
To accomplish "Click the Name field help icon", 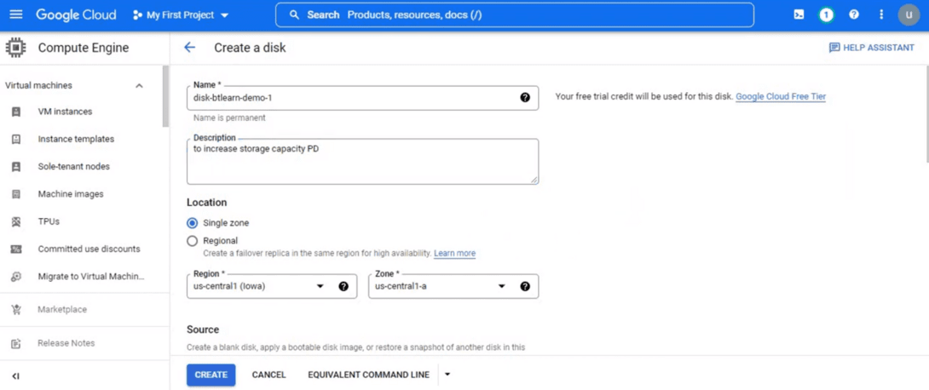I will coord(525,98).
